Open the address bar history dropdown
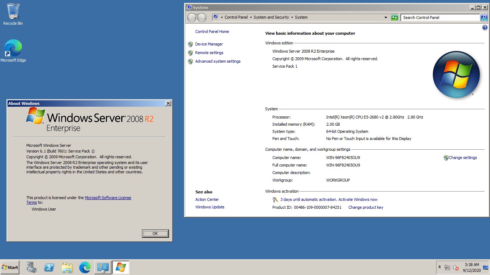This screenshot has width=490, height=275. 386,17
